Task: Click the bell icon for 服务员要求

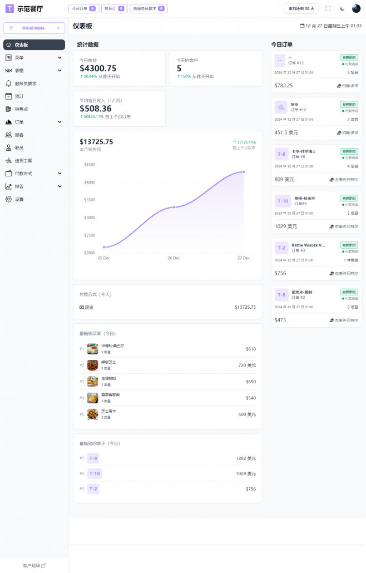Action: point(8,83)
